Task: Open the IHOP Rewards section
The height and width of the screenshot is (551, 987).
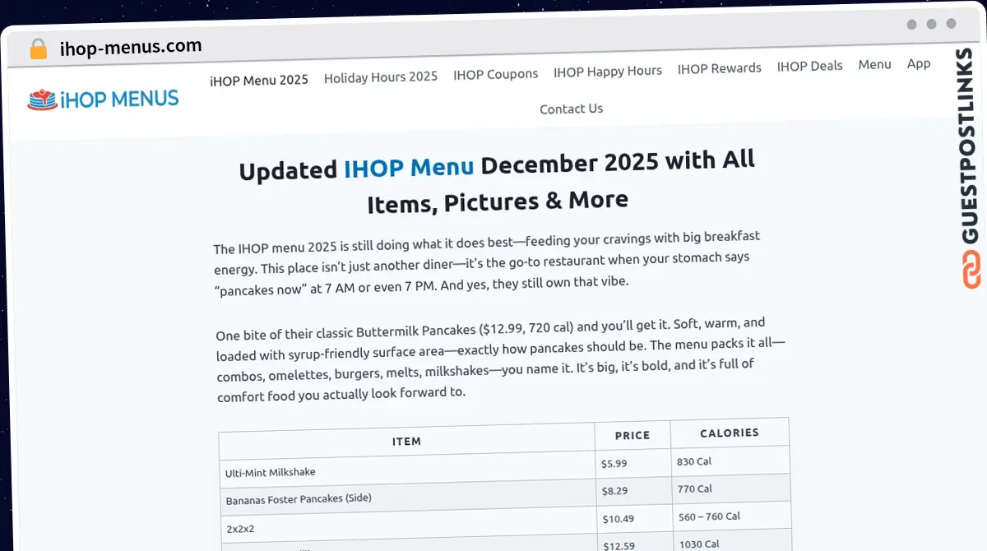Action: point(719,69)
